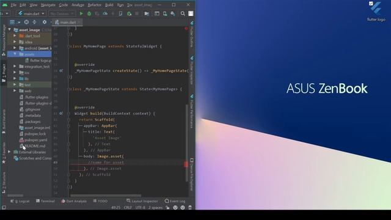
Task: Open the File menu
Action: tap(13, 5)
